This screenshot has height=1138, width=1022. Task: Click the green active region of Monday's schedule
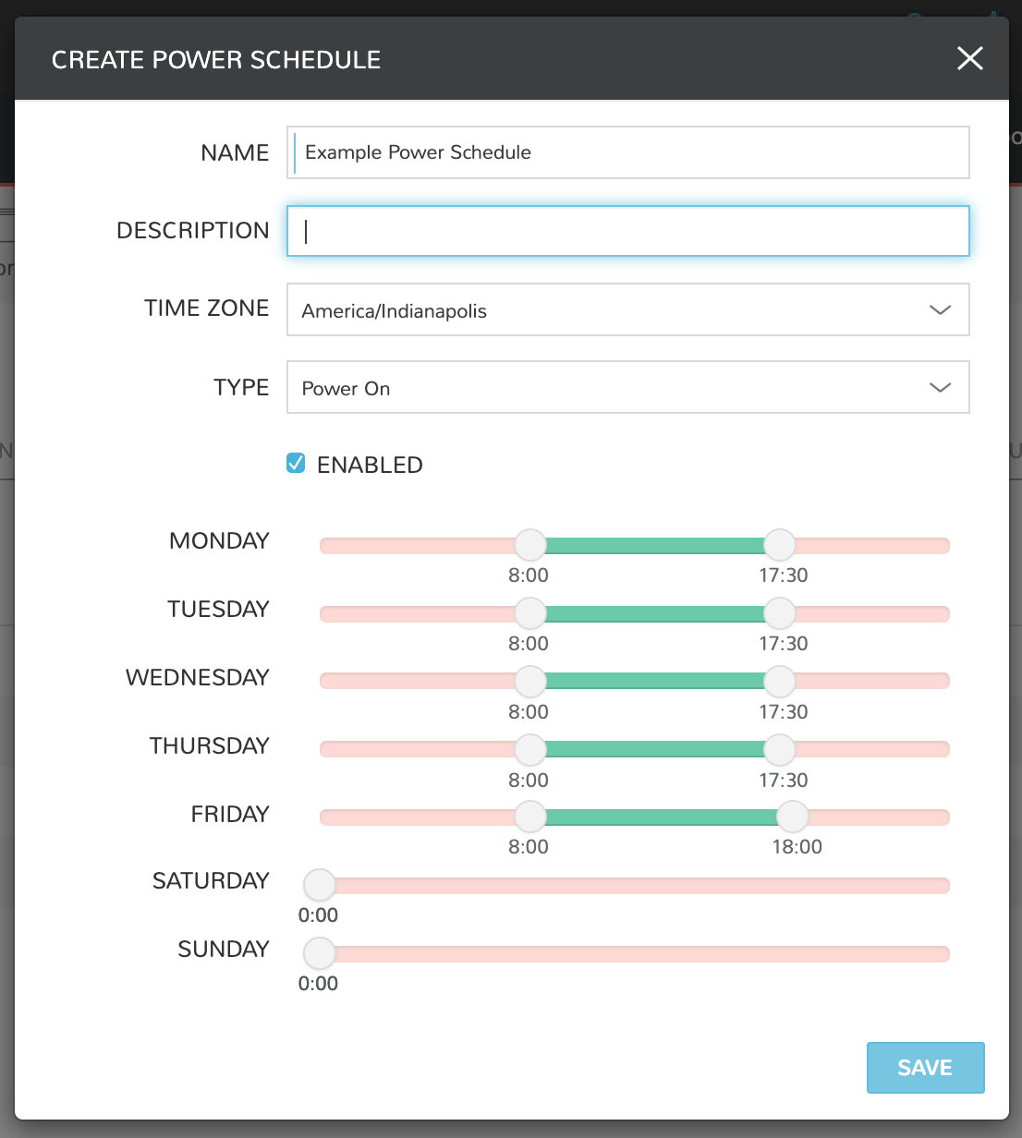(656, 545)
